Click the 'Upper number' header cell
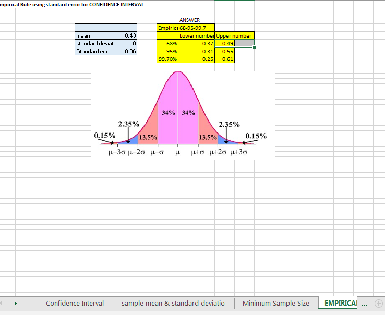385x315 pixels. (234, 35)
